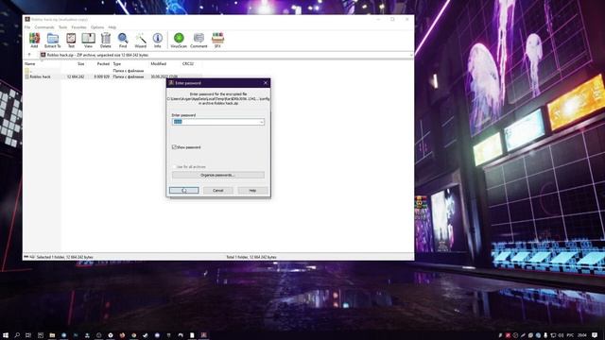
Task: Click the Comment toolbar icon
Action: coord(199,40)
